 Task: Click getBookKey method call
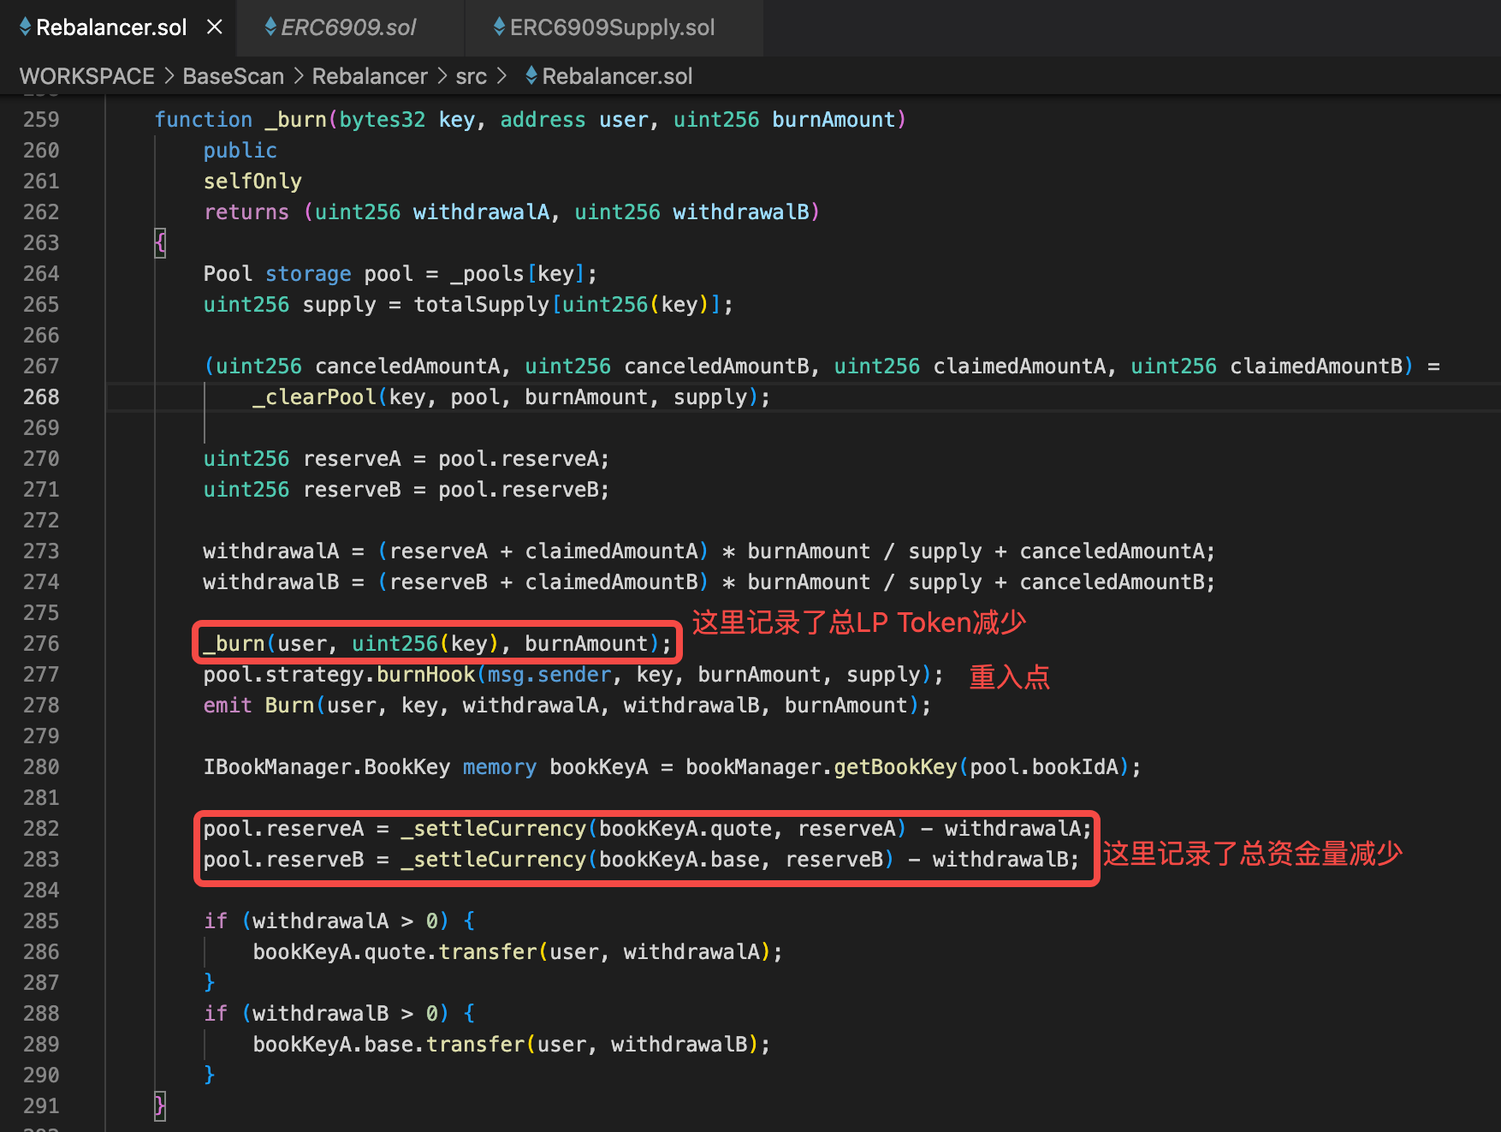pos(895,767)
